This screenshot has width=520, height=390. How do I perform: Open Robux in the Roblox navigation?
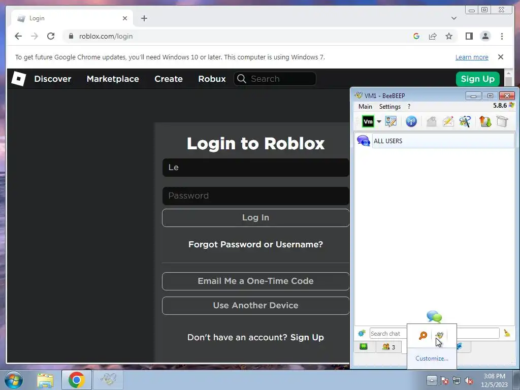(x=212, y=79)
